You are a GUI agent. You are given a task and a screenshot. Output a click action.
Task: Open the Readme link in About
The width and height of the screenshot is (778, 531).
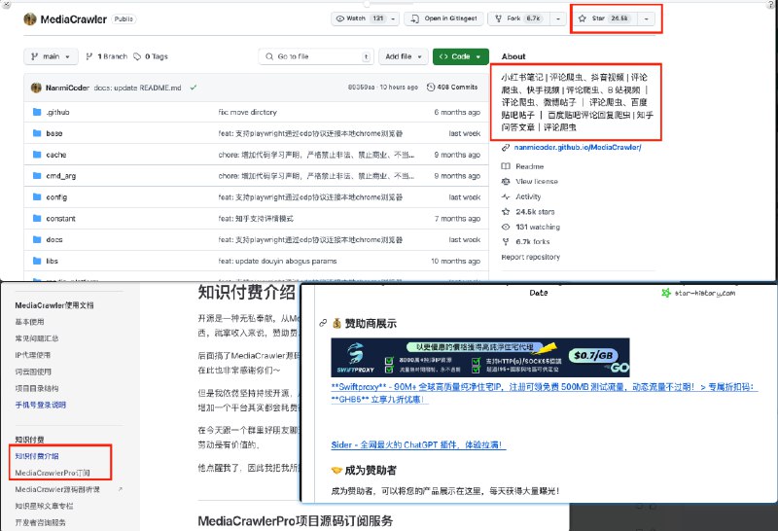pos(529,166)
